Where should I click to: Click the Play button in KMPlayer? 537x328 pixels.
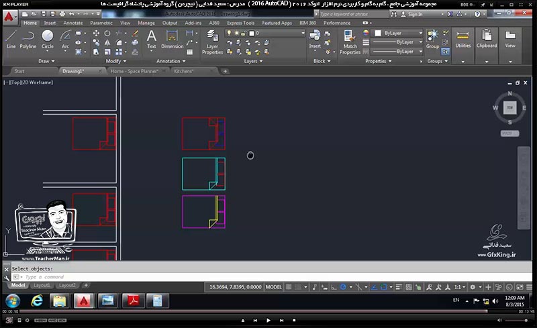pyautogui.click(x=268, y=321)
